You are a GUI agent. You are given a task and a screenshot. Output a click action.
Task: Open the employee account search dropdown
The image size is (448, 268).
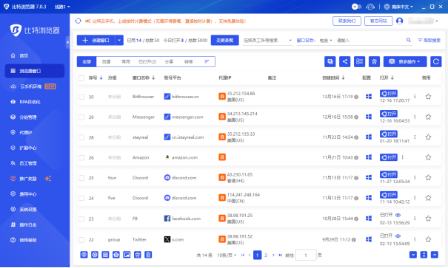(x=267, y=41)
